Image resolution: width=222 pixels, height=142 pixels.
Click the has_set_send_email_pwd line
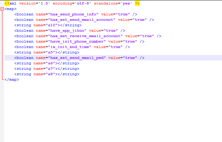click(79, 58)
